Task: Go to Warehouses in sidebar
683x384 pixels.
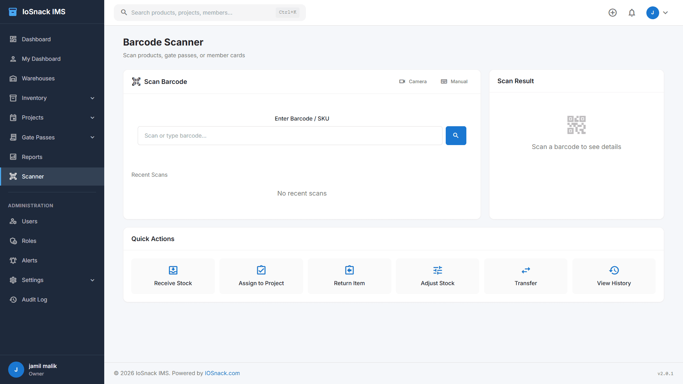Action: (x=38, y=79)
